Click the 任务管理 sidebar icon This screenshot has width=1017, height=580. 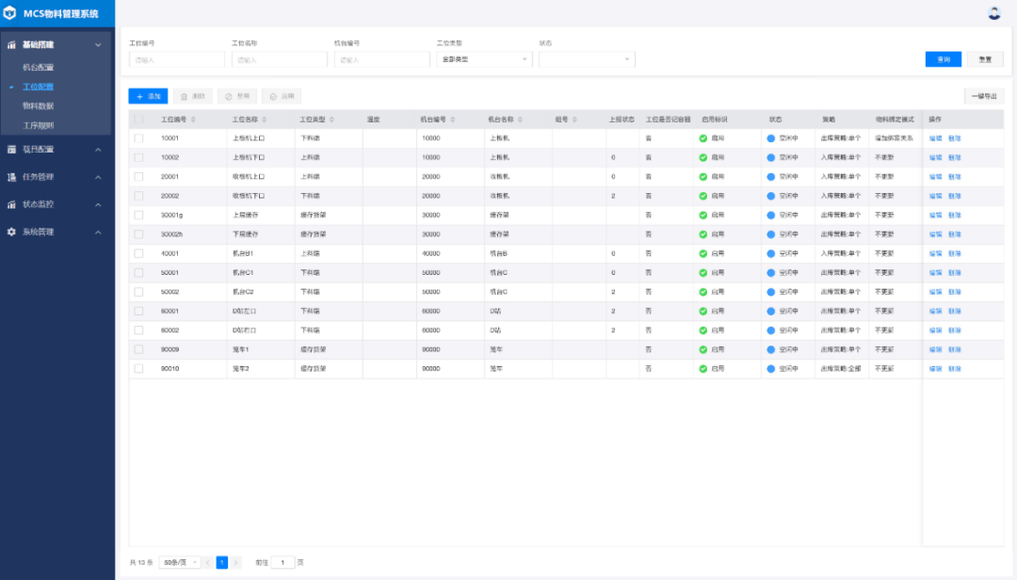tap(11, 177)
